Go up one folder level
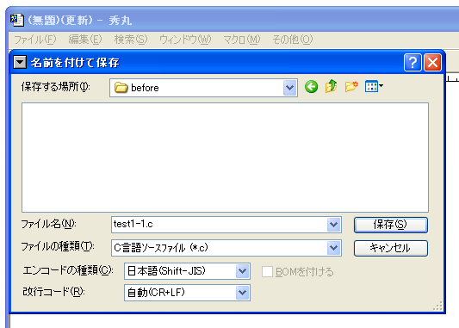Screen dimensions: 459x328 pos(331,86)
